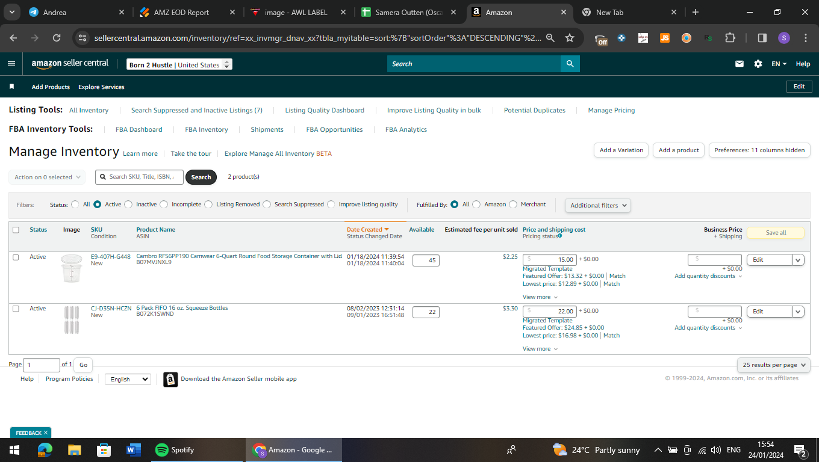Open Listing Quality Dashboard
819x462 pixels.
325,110
